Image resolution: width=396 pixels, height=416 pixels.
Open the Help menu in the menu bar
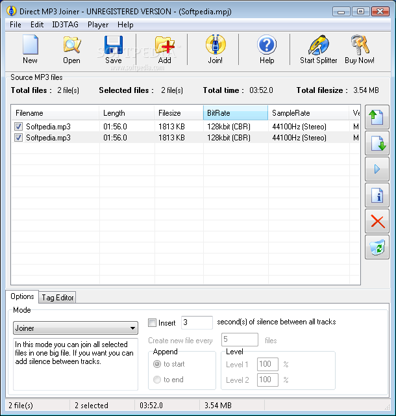125,25
